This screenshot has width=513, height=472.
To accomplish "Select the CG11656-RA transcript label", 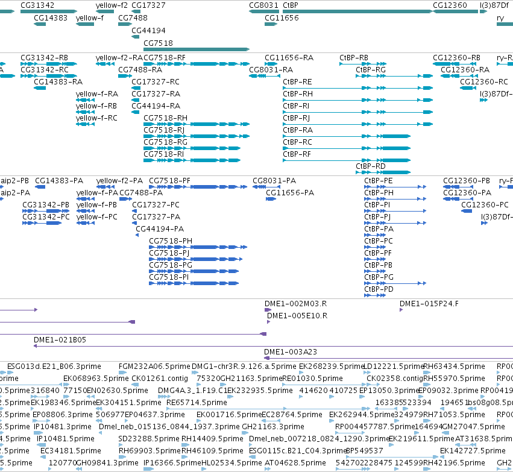I will (289, 58).
